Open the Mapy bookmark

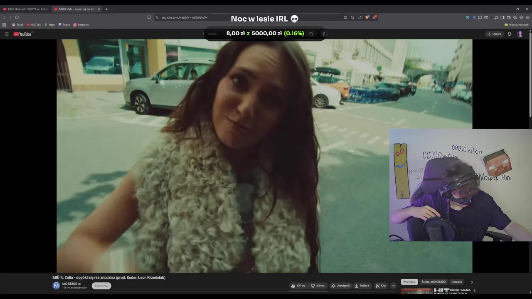pos(50,25)
